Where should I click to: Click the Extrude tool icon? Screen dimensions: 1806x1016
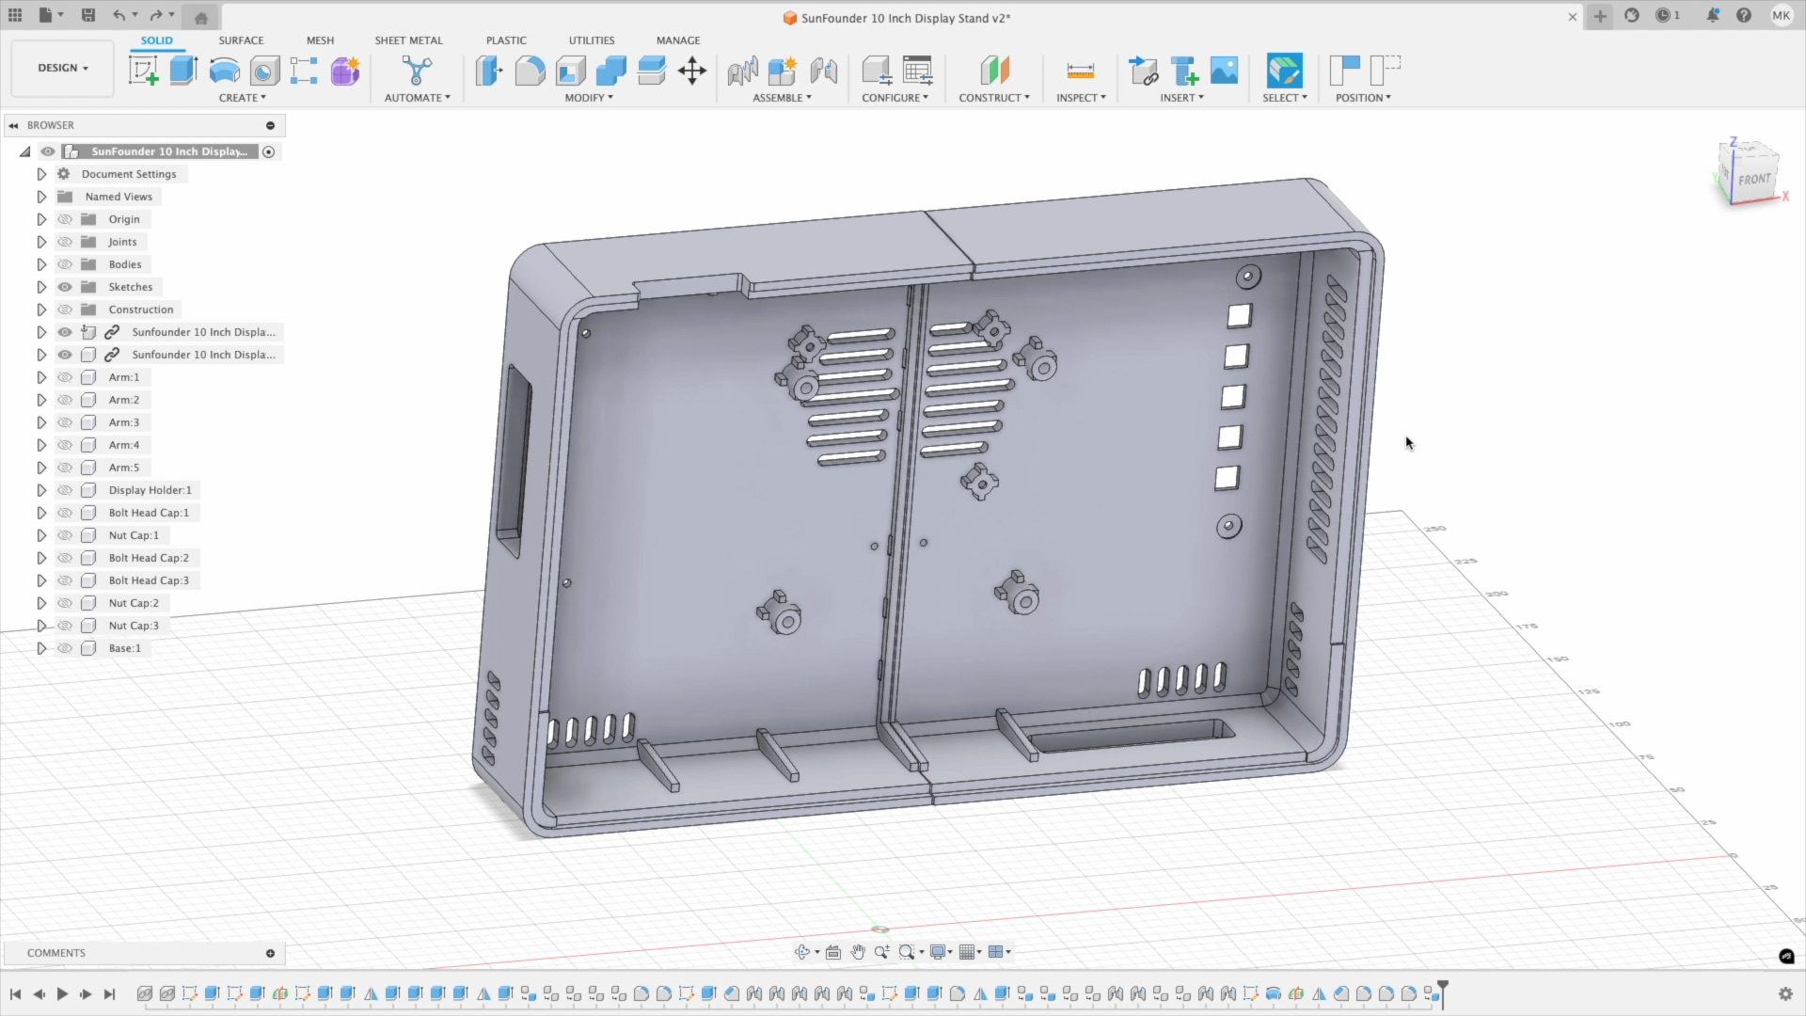pos(183,71)
